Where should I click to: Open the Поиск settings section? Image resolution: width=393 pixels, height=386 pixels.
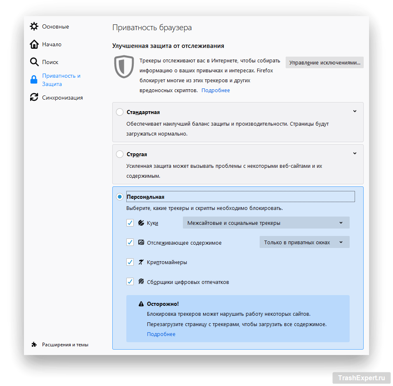click(50, 62)
